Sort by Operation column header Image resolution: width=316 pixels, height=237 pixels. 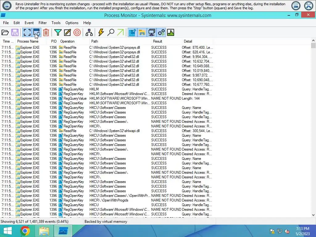pyautogui.click(x=74, y=41)
